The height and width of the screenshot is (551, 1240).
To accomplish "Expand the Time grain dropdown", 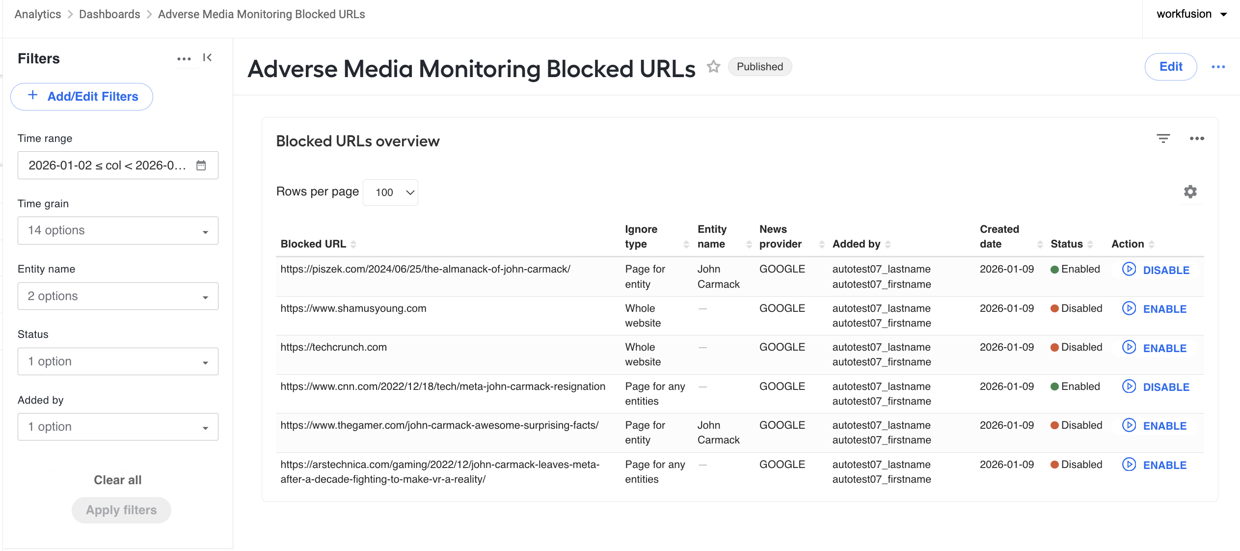I will [118, 231].
